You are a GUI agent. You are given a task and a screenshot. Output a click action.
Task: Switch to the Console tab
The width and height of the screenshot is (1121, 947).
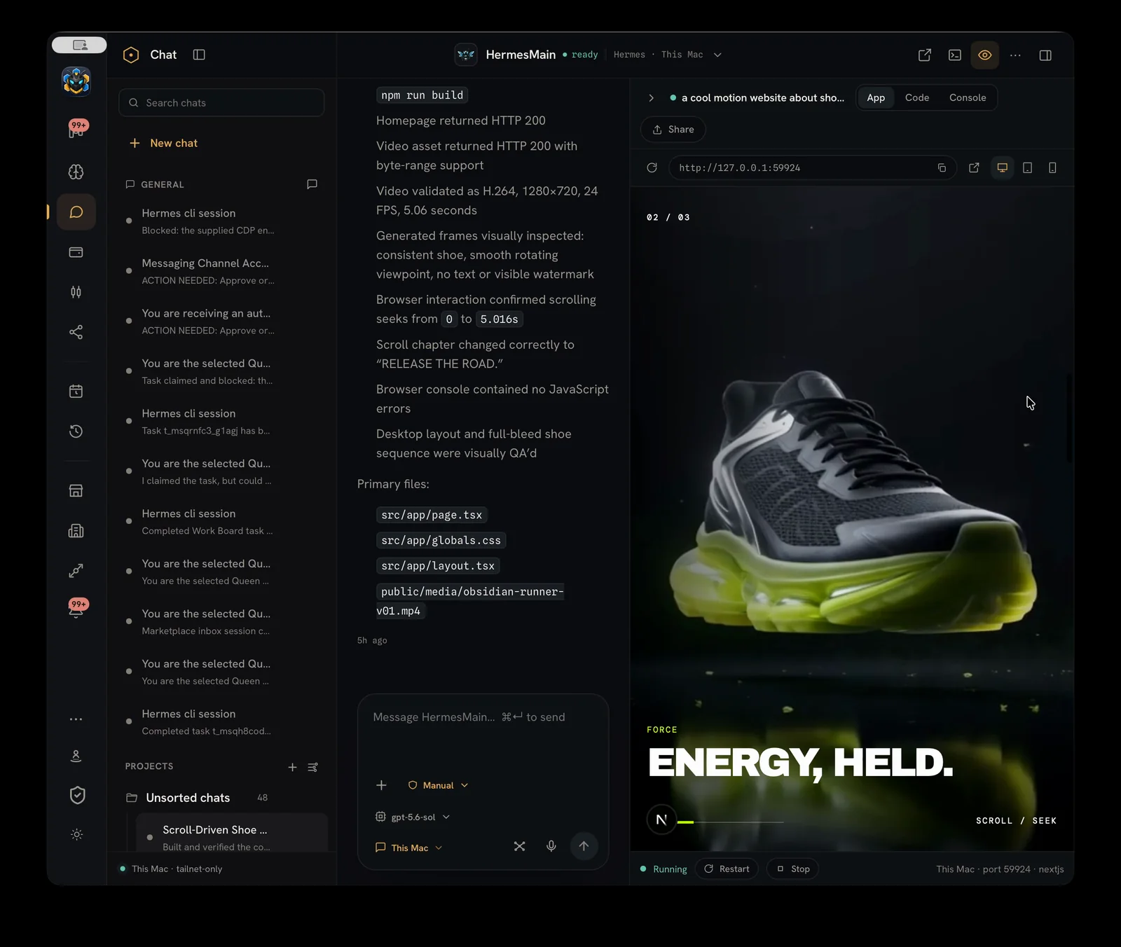tap(968, 97)
